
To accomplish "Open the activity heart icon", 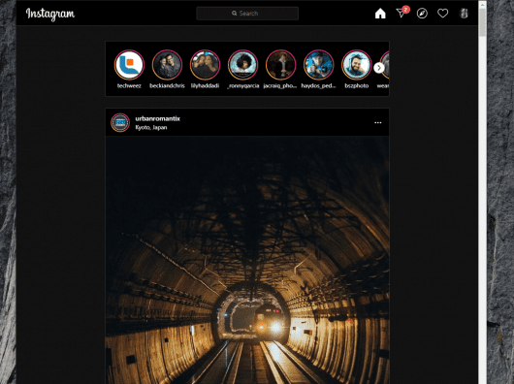I will point(442,14).
